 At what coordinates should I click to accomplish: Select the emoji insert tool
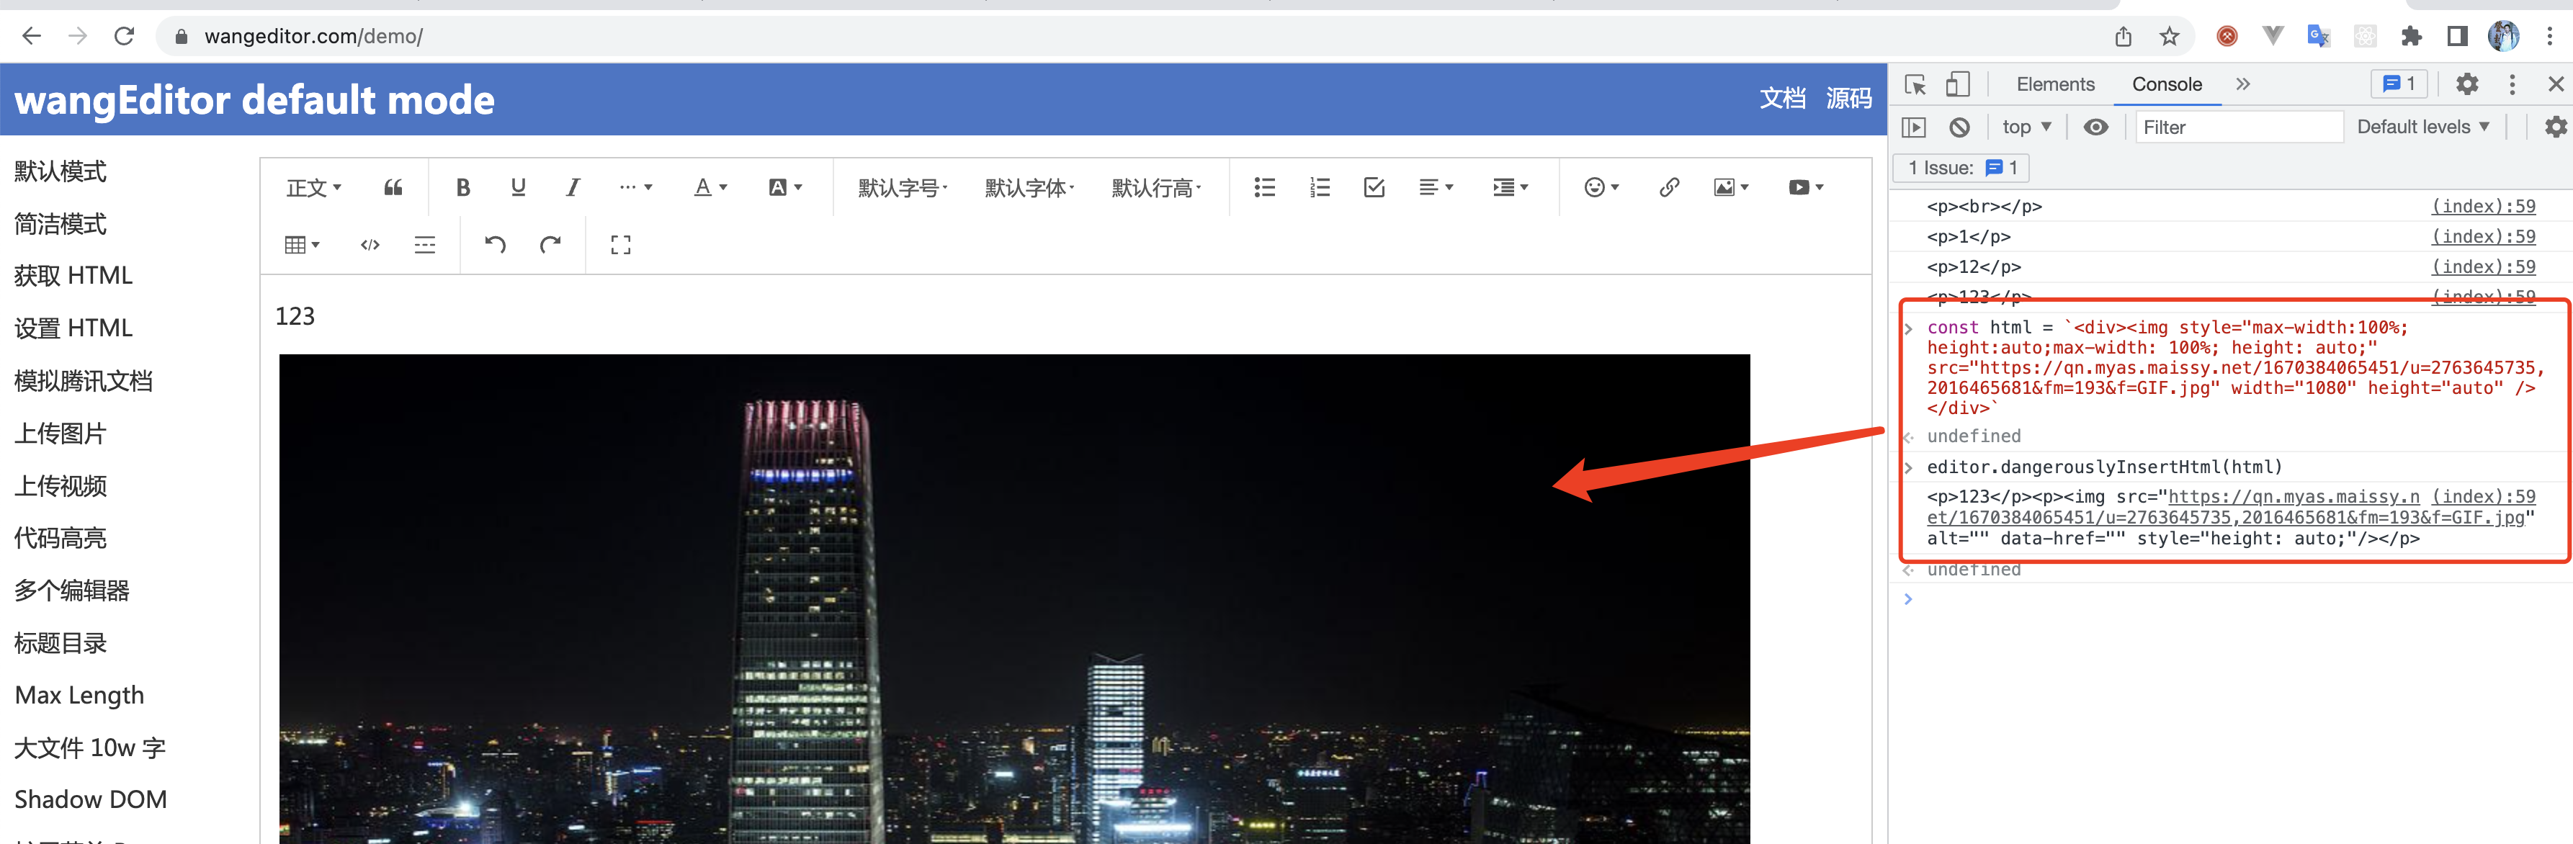(x=1594, y=187)
